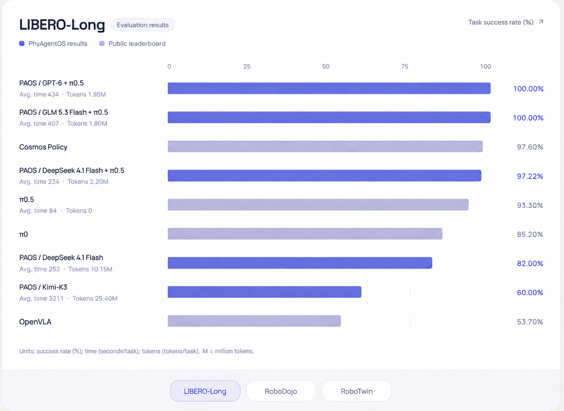Click Avg. time 407 · Tokens 1.80M
This screenshot has width=564, height=411.
(x=63, y=124)
